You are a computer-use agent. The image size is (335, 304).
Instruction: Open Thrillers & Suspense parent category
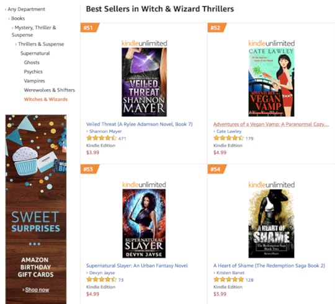41,44
